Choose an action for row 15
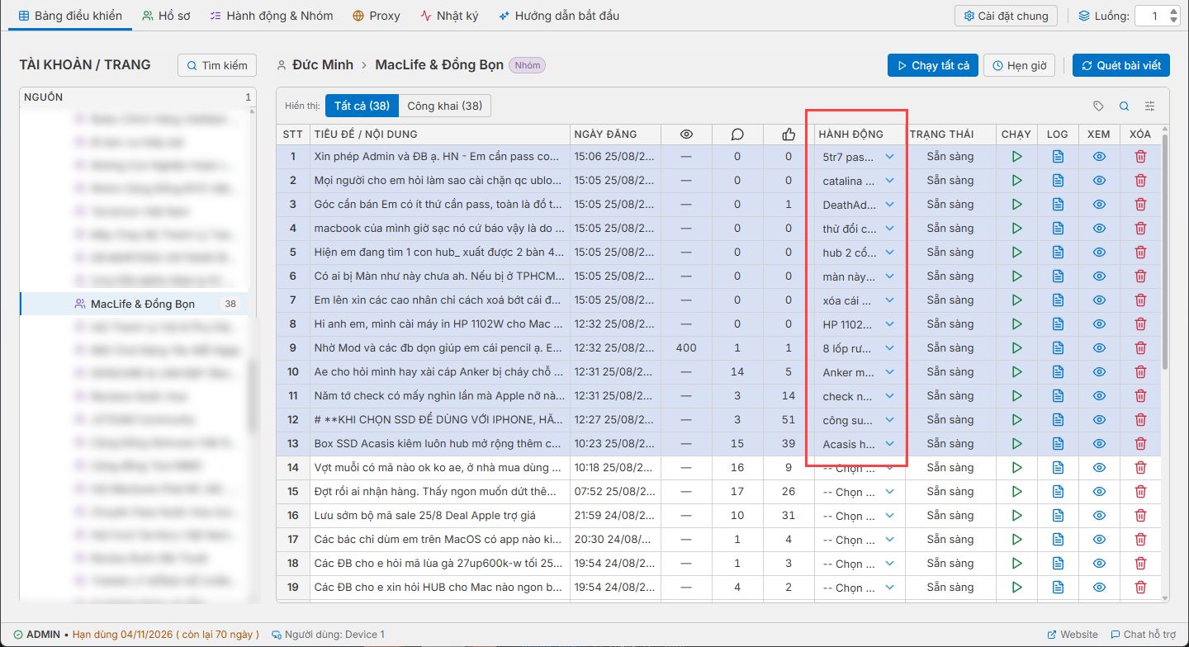Image resolution: width=1189 pixels, height=647 pixels. pos(859,492)
